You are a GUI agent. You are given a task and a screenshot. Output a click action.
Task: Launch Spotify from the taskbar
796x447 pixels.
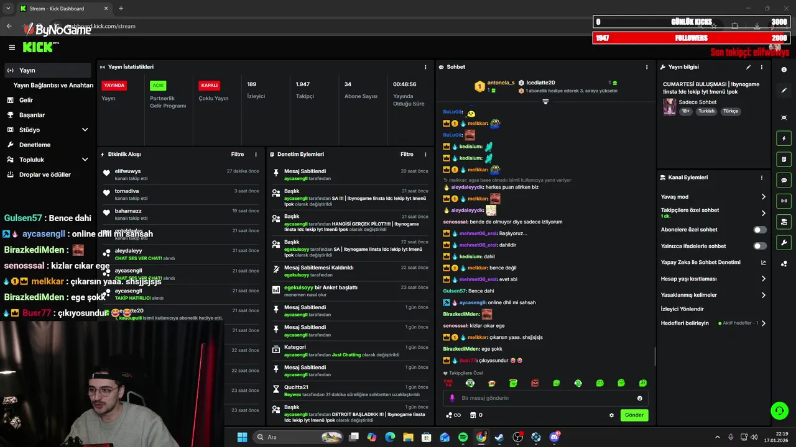coord(463,437)
